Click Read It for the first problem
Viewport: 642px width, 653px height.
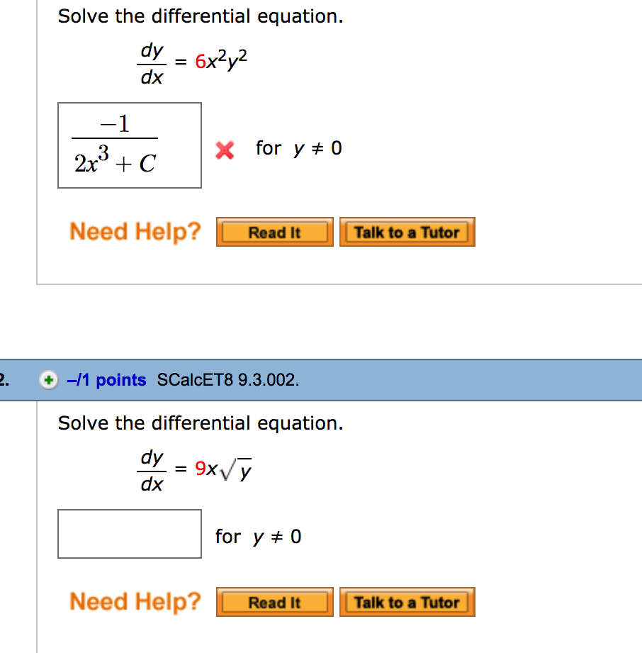pyautogui.click(x=274, y=231)
